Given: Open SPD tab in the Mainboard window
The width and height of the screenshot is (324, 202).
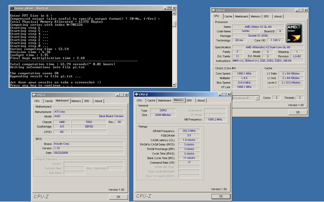Looking at the screenshot, I should (87, 101).
